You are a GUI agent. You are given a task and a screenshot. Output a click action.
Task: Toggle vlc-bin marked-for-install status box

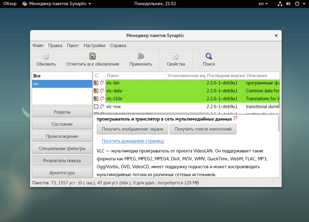pos(96,83)
